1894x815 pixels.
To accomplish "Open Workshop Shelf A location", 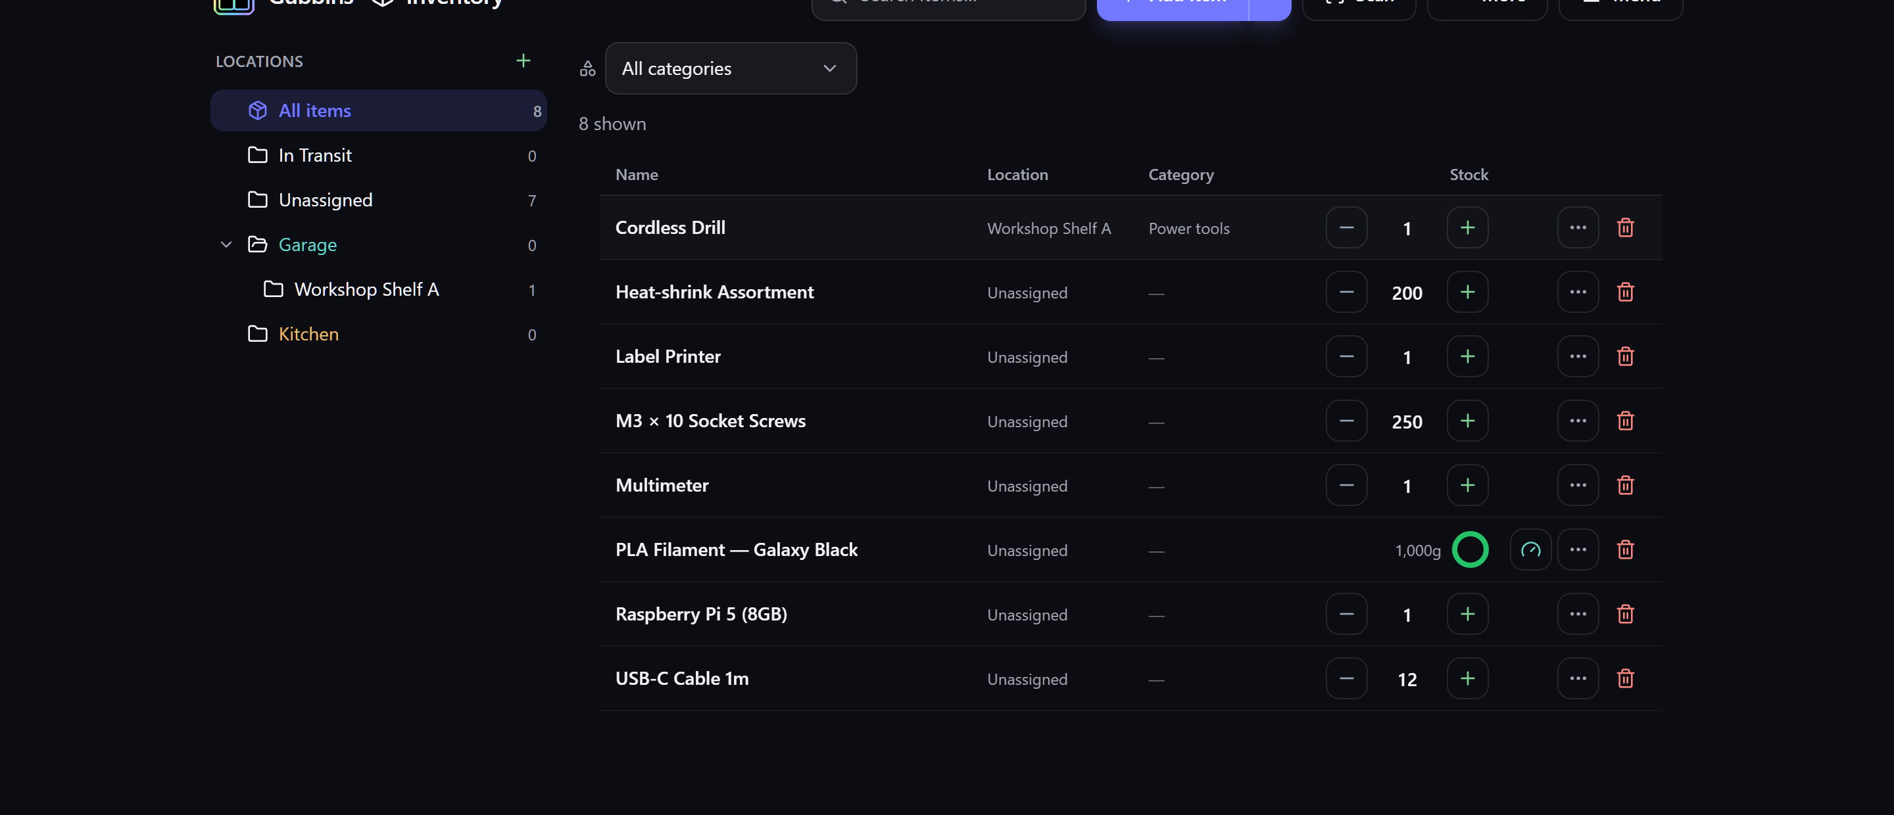I will (378, 290).
